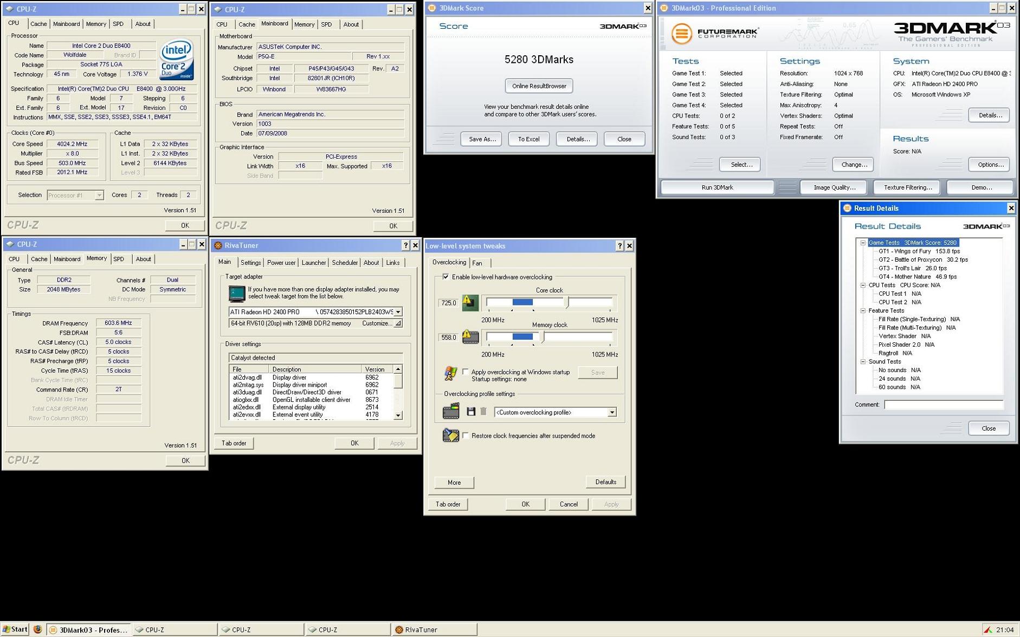Click title icon of CPU-Z window showing Mainboard tab

point(217,9)
